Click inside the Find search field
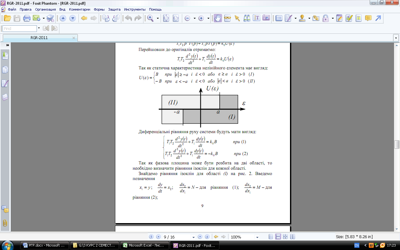 20,28
